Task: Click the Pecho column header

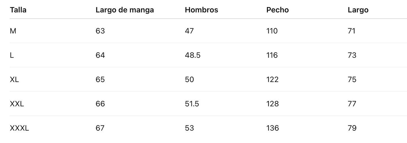Action: [277, 10]
